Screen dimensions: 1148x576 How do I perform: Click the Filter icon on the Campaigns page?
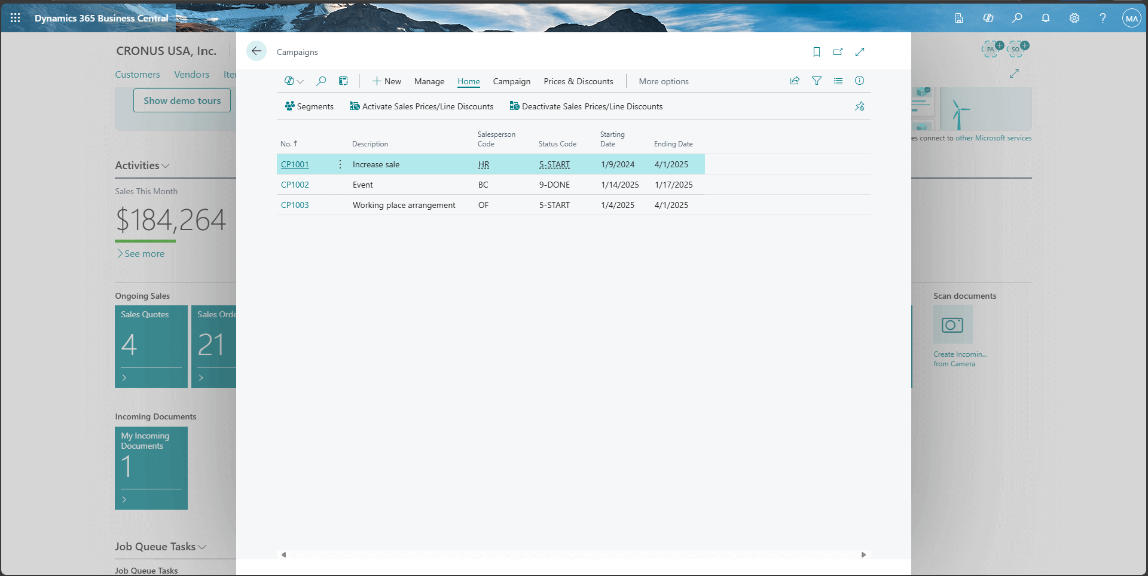point(817,81)
